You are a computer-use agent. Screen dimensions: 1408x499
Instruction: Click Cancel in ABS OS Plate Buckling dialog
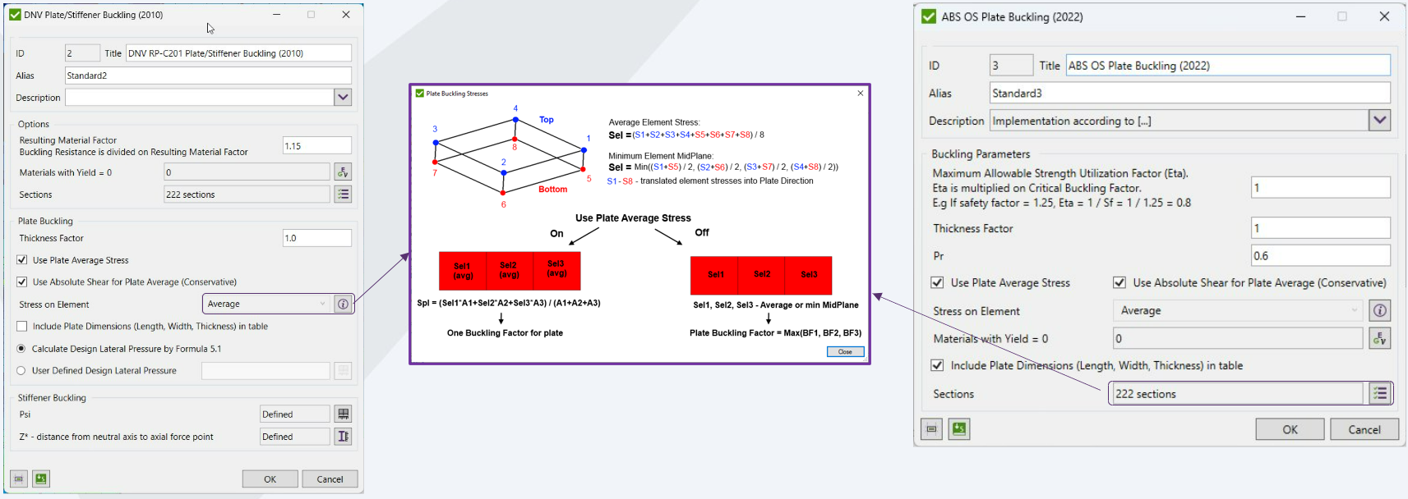1364,429
